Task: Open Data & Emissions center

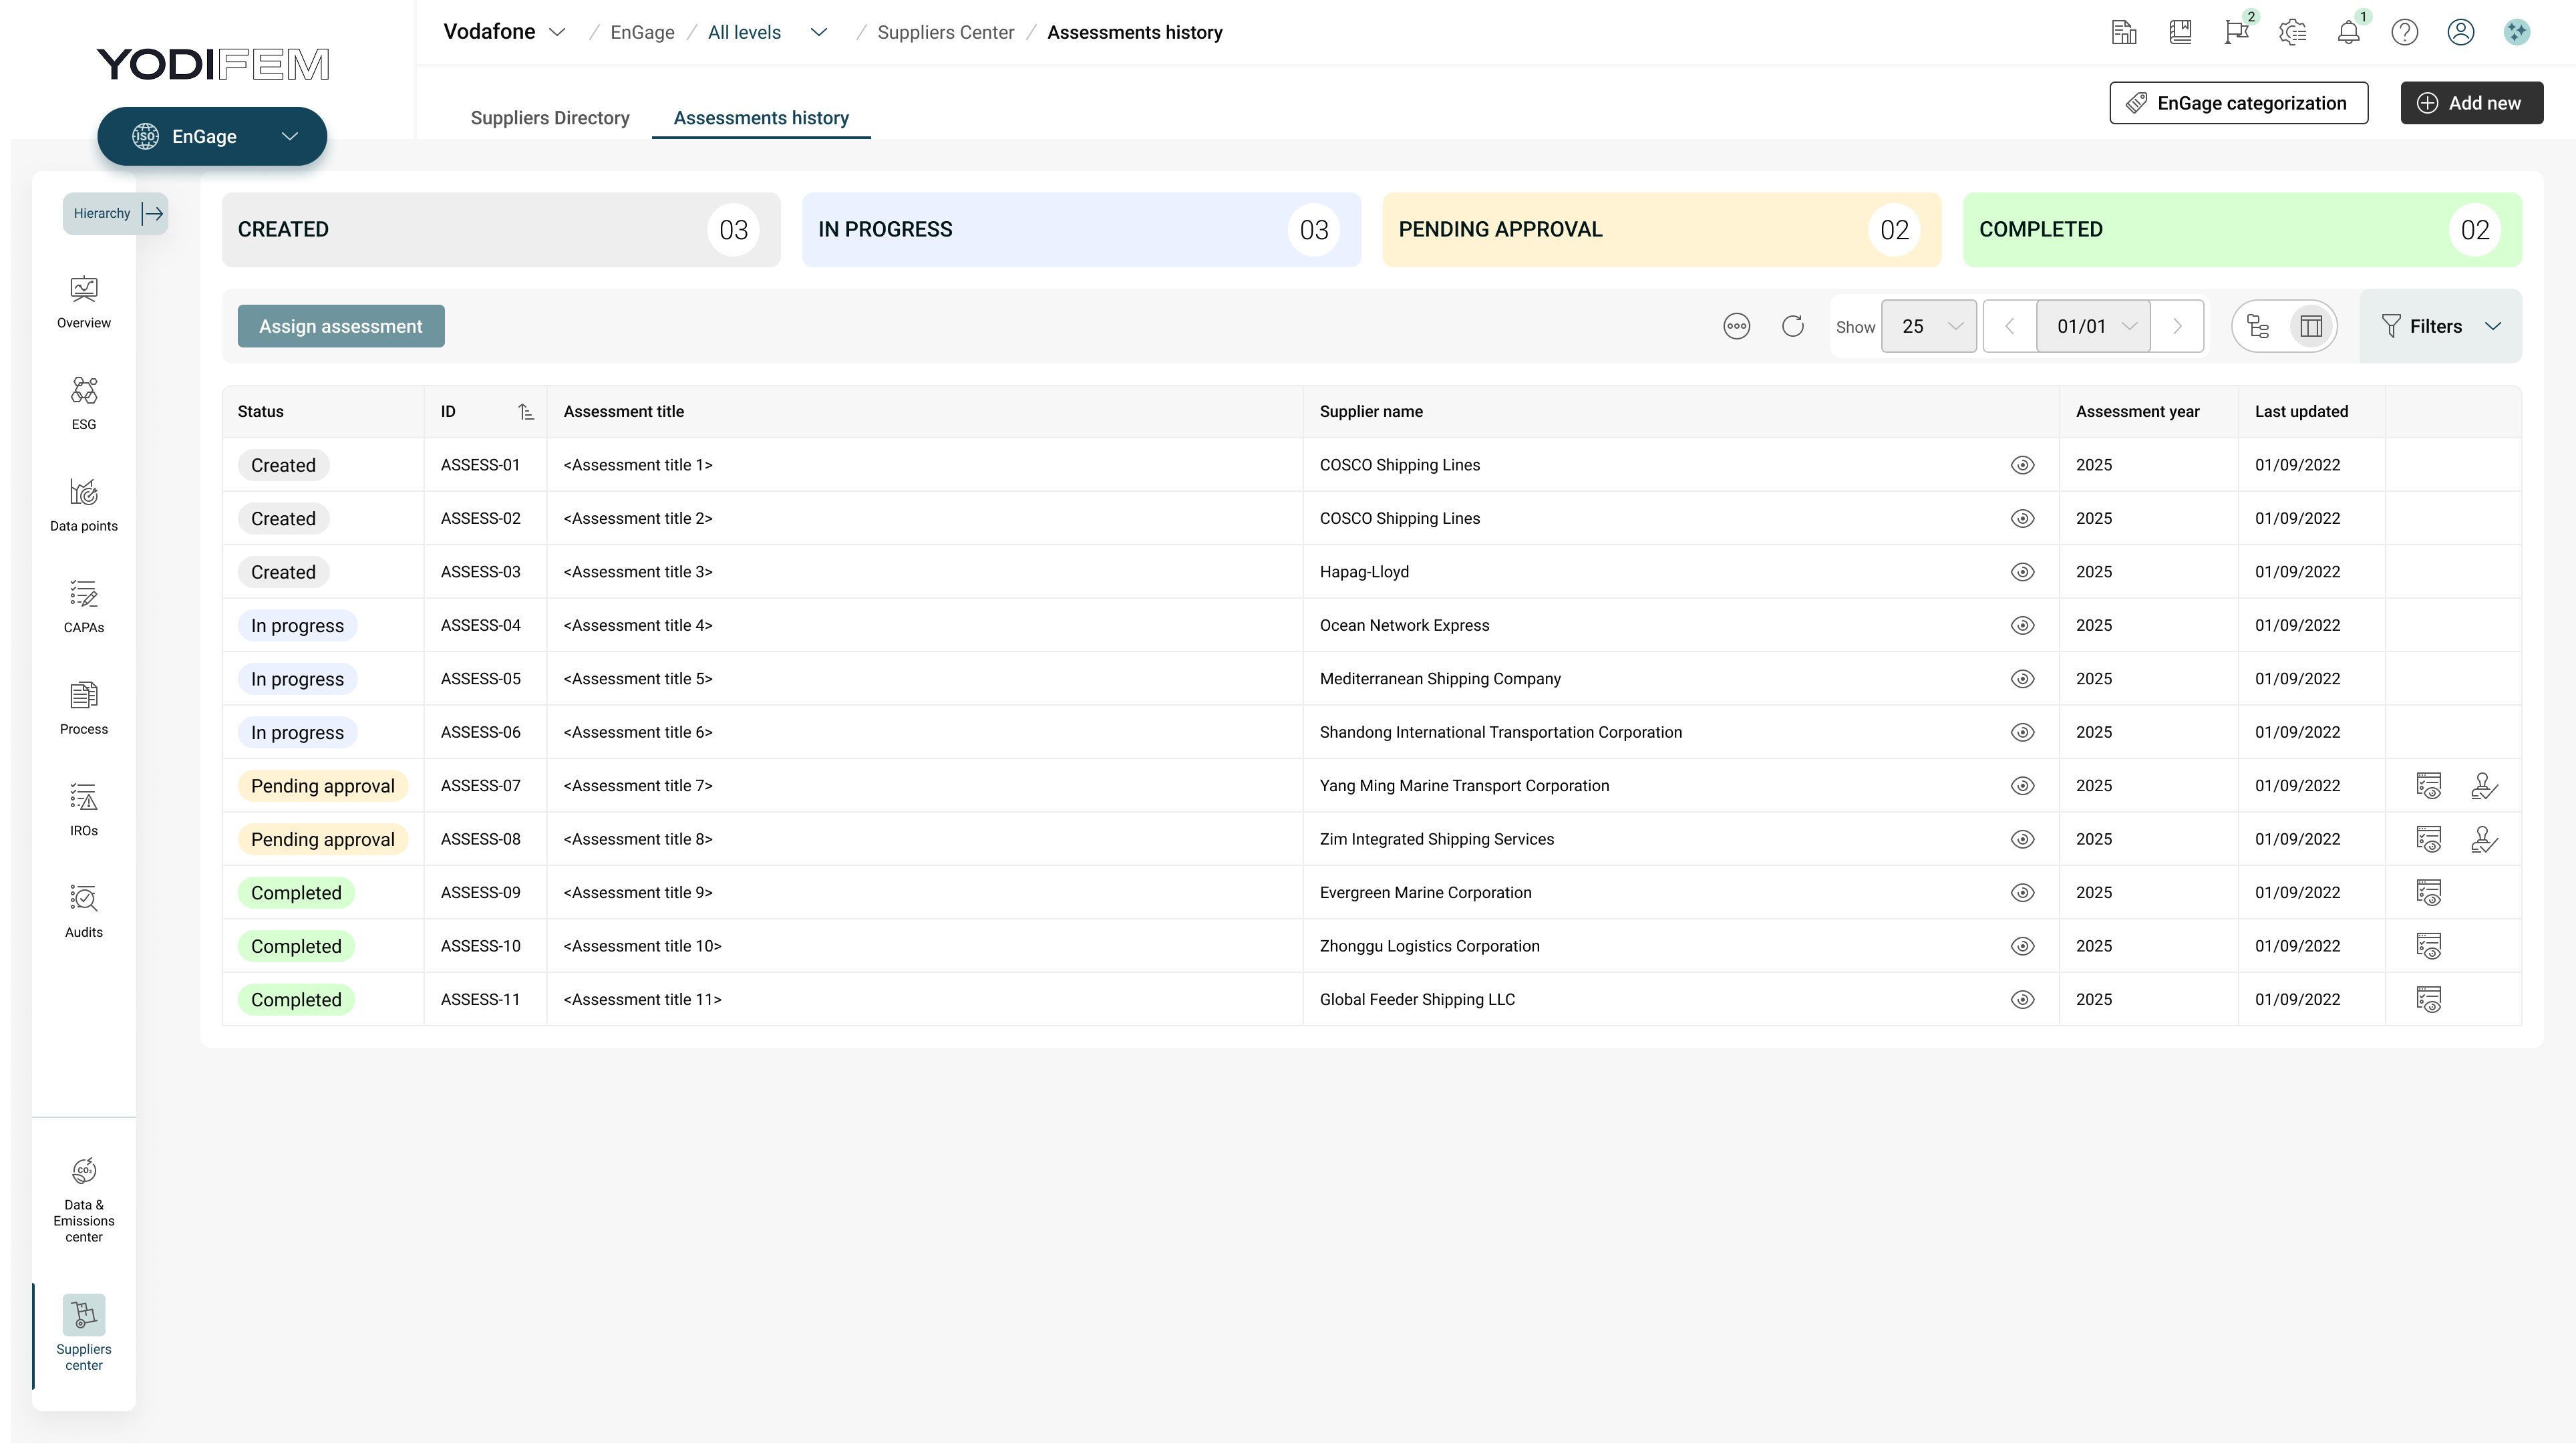Action: point(84,1199)
